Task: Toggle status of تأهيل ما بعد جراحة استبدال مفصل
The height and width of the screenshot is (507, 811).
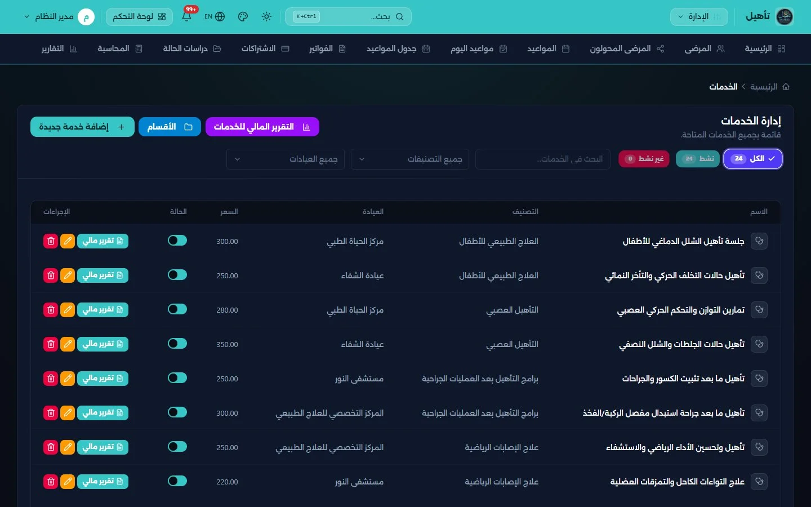Action: click(x=177, y=412)
